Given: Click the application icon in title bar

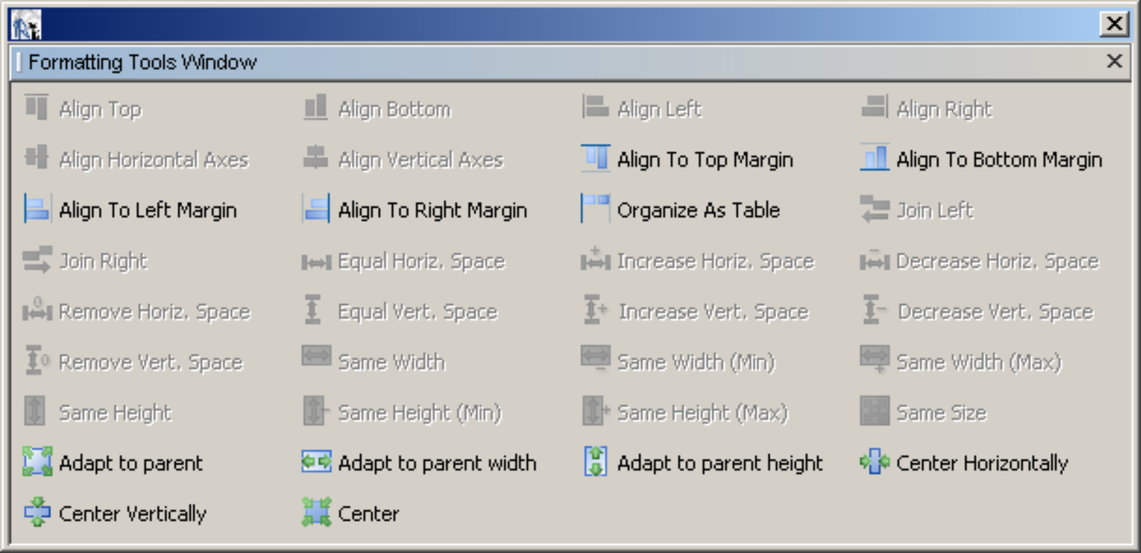Looking at the screenshot, I should point(26,25).
